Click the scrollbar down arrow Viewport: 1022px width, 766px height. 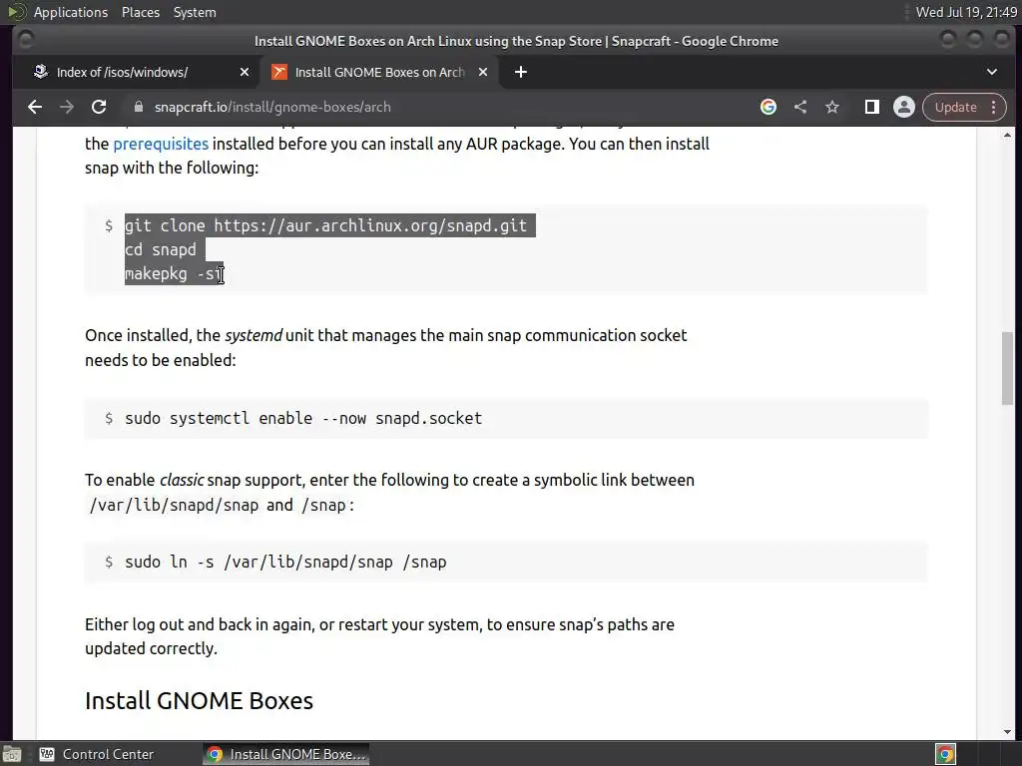(1008, 732)
